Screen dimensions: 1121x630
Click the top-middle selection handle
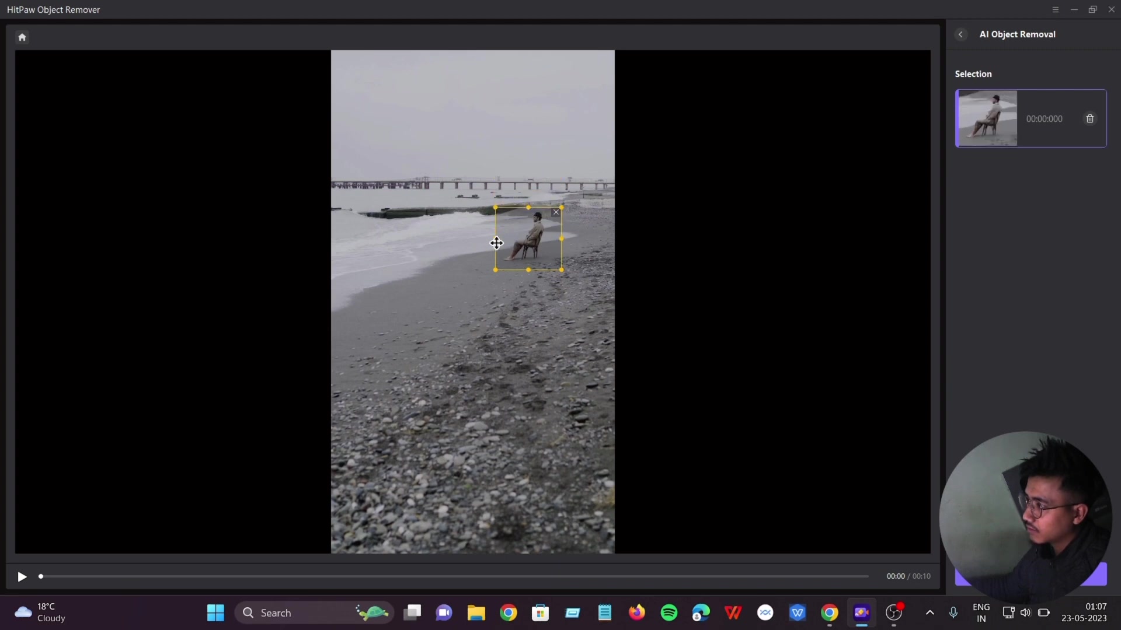click(x=528, y=207)
